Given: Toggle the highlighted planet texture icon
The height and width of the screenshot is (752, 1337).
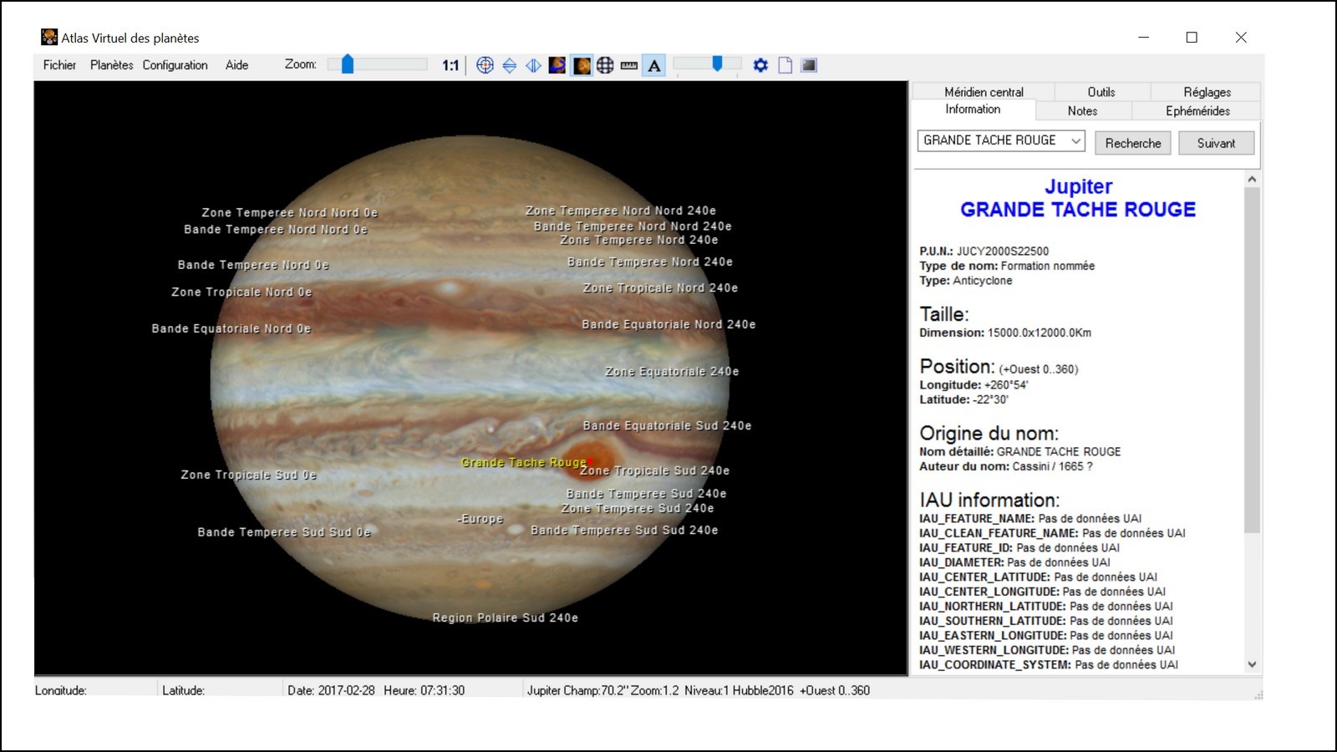Looking at the screenshot, I should (x=582, y=65).
